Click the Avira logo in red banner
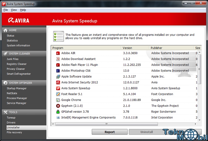Screen dimensions: 208x141 click(19, 20)
